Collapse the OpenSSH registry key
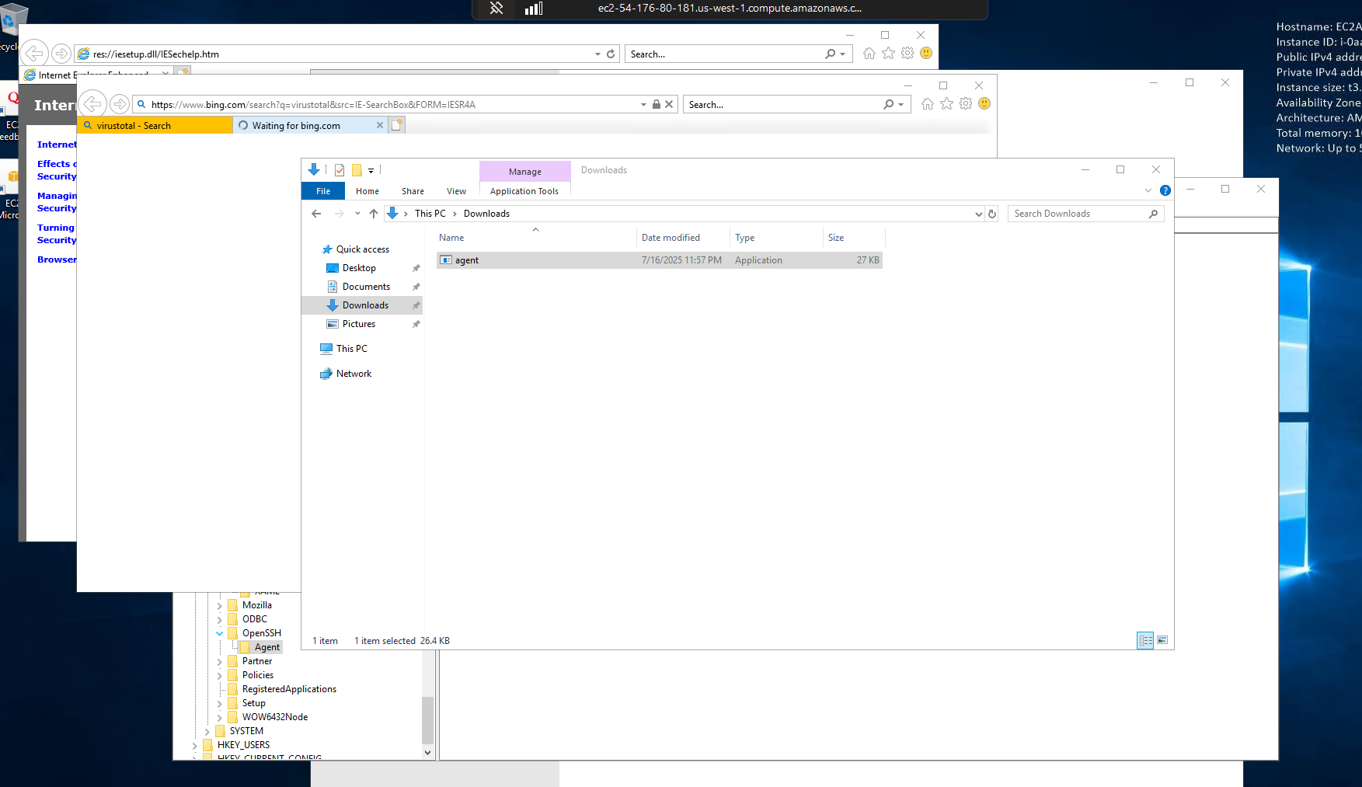 click(220, 633)
